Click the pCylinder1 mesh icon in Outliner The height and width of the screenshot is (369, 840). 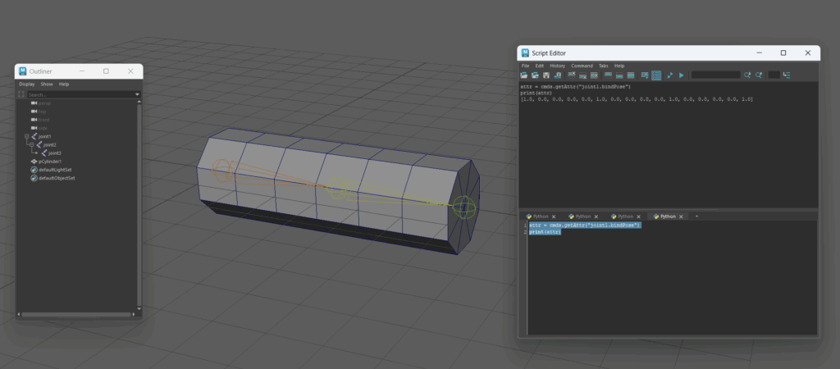click(x=34, y=162)
